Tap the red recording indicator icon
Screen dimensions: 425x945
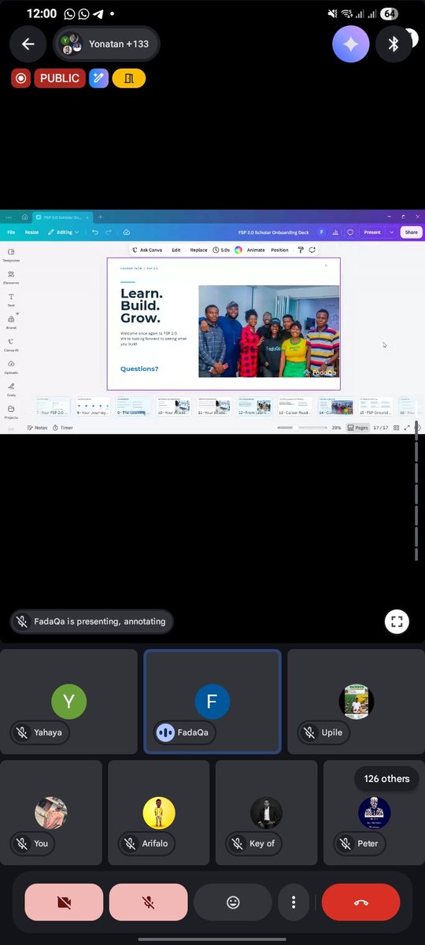coord(20,78)
